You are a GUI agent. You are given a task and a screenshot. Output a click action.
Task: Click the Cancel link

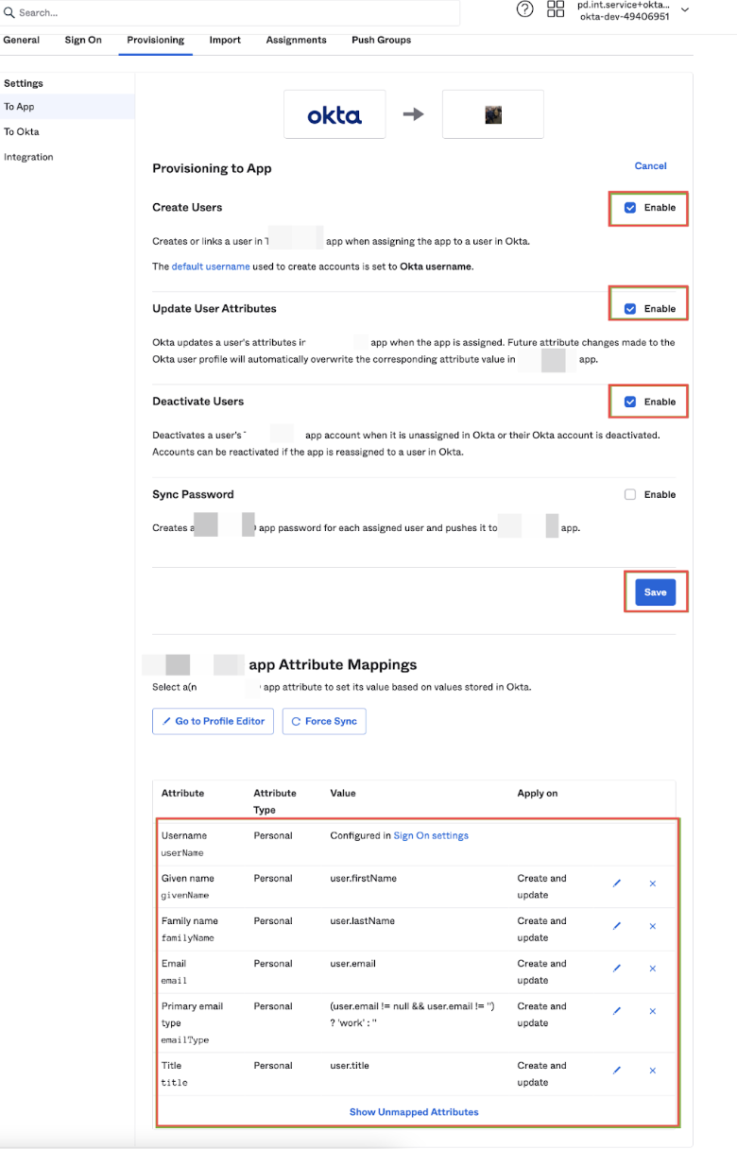click(x=650, y=165)
